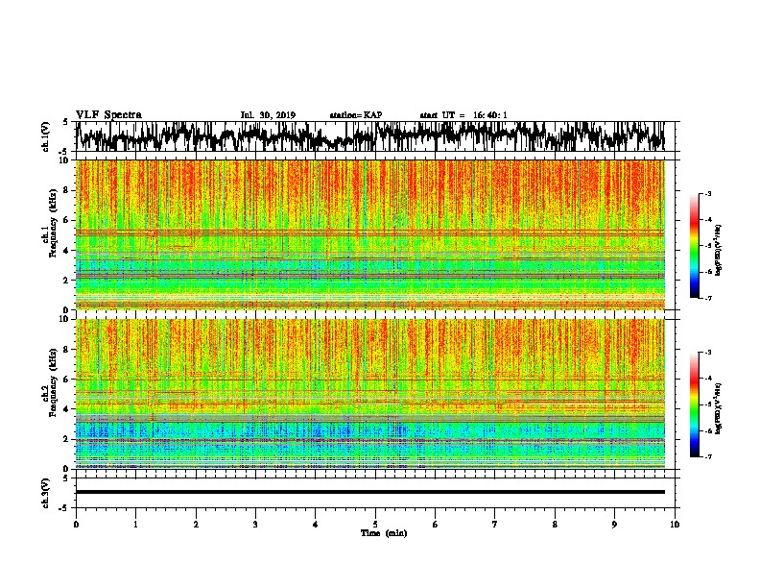
Task: Click the time axis tick label "1"
Action: (135, 525)
